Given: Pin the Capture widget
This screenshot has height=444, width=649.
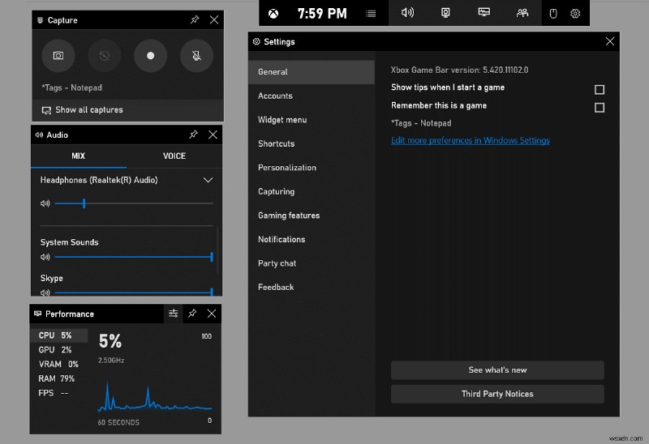Looking at the screenshot, I should click(x=195, y=19).
